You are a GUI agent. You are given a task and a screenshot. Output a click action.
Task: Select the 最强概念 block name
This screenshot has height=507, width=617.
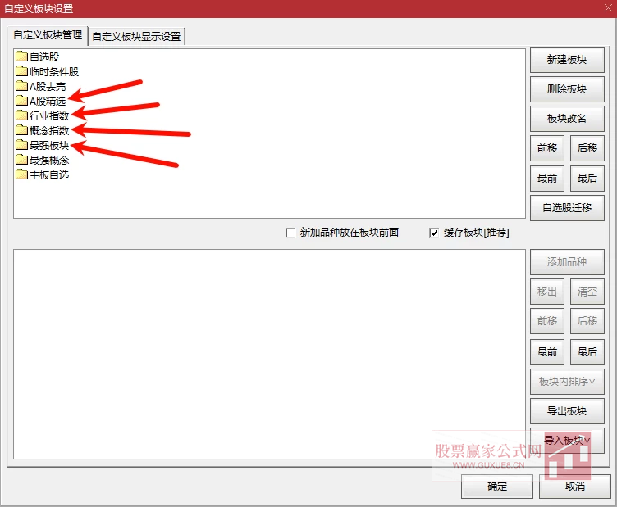49,160
